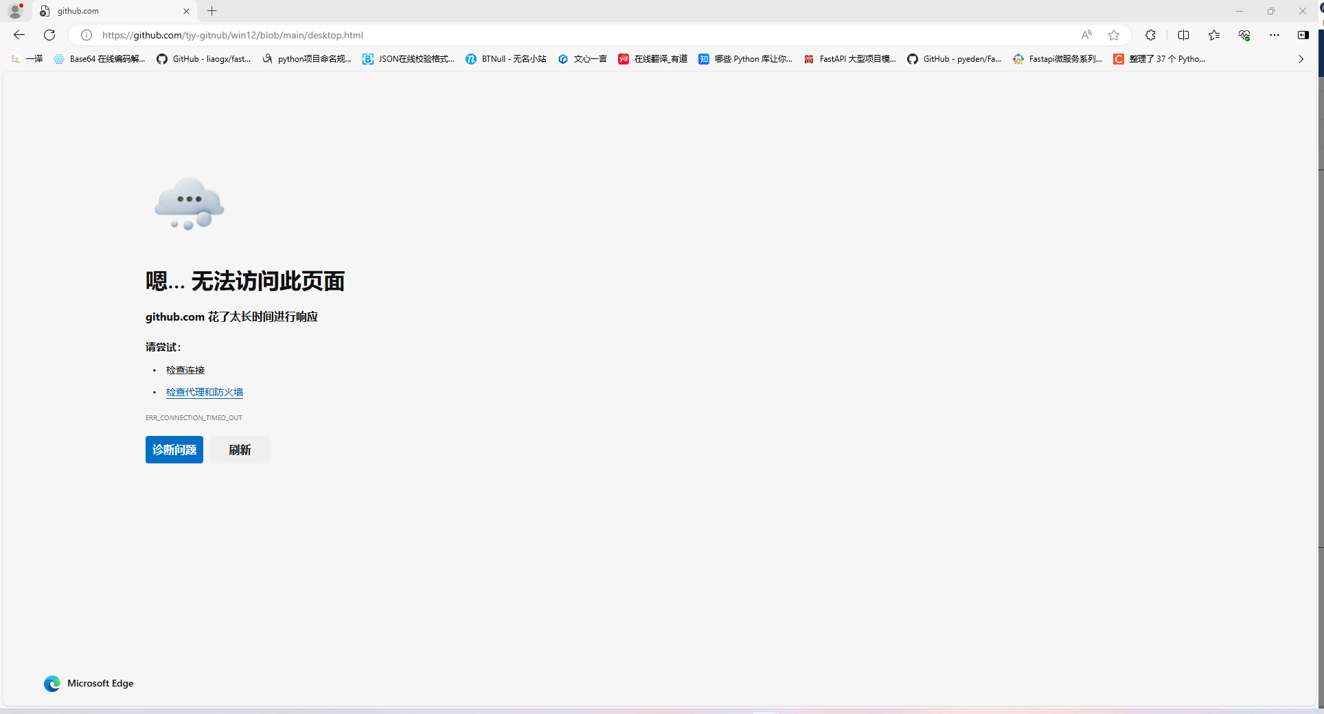
Task: Open JSON在线校验格式 bookmark
Action: click(x=409, y=59)
